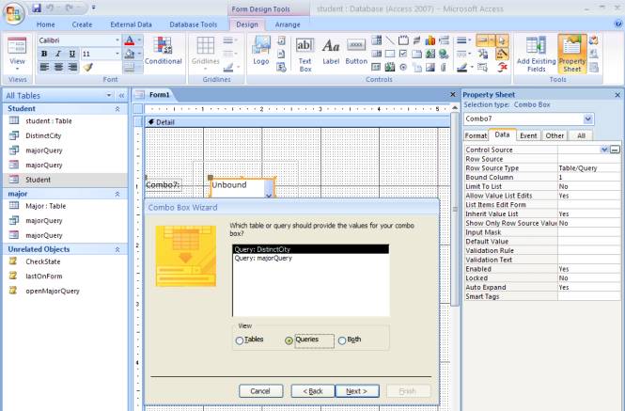Select the Check Box control icon
625x411 pixels.
[403, 54]
